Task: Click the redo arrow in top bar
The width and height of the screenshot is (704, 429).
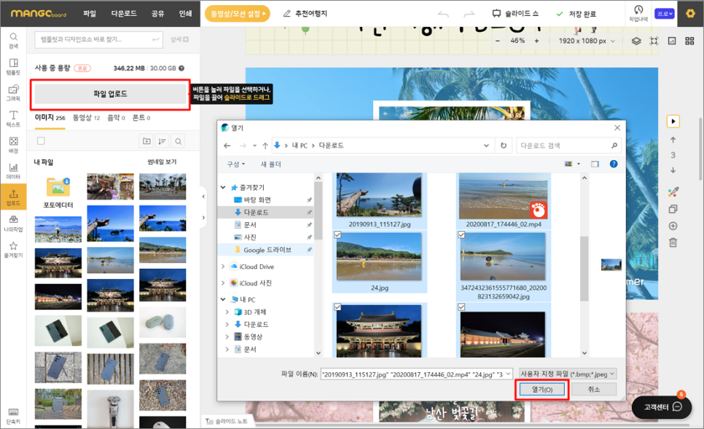Action: tap(469, 14)
